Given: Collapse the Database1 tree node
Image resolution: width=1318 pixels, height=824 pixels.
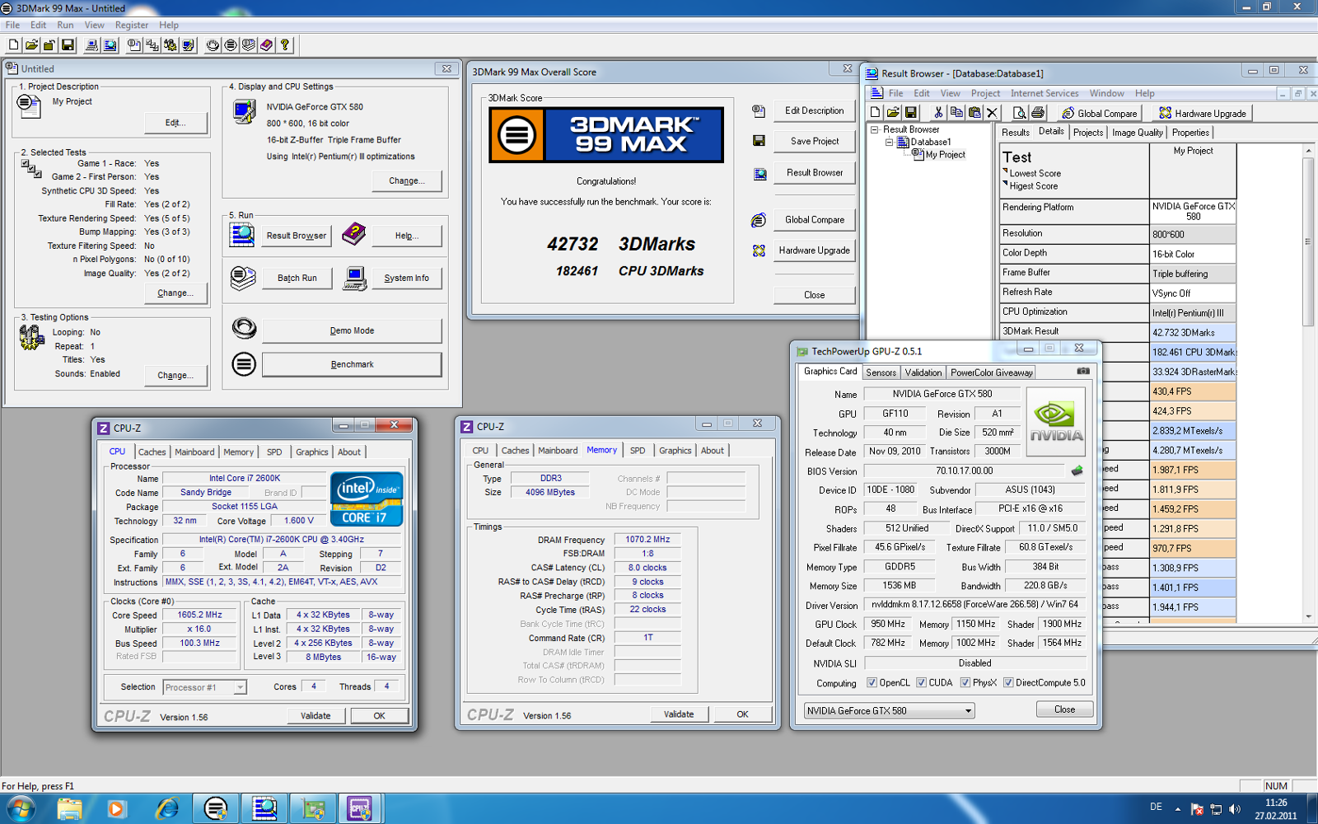Looking at the screenshot, I should point(889,142).
